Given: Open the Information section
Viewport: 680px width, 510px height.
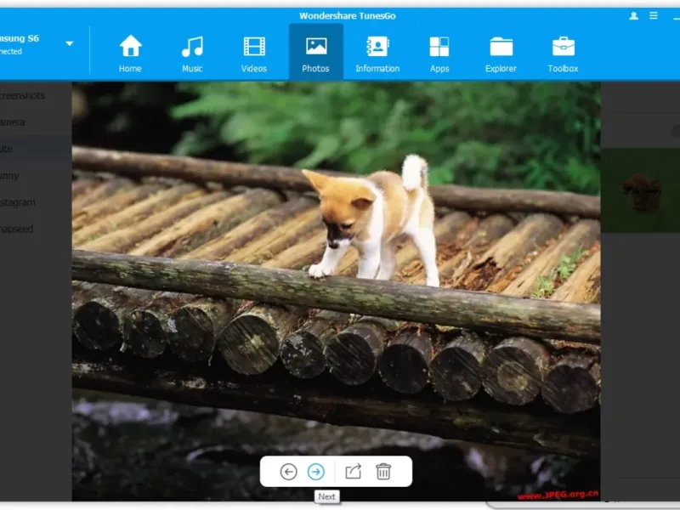Looking at the screenshot, I should pyautogui.click(x=377, y=53).
